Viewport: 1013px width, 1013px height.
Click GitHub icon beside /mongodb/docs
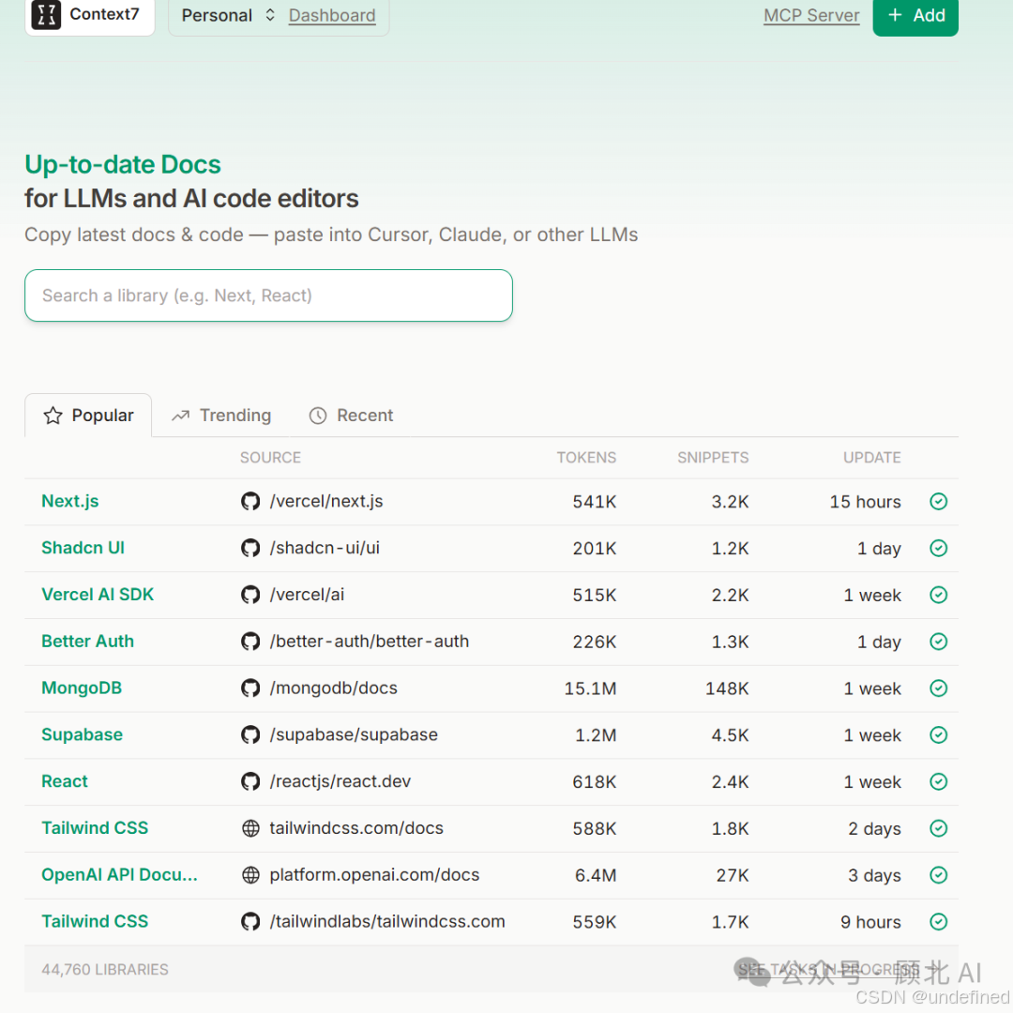[x=250, y=688]
